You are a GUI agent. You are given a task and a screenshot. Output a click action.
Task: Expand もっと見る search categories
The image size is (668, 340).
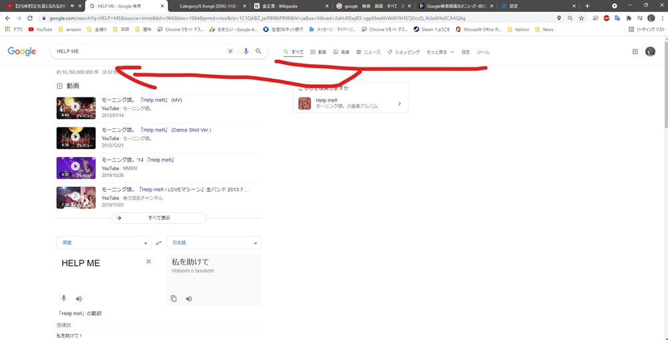point(440,52)
